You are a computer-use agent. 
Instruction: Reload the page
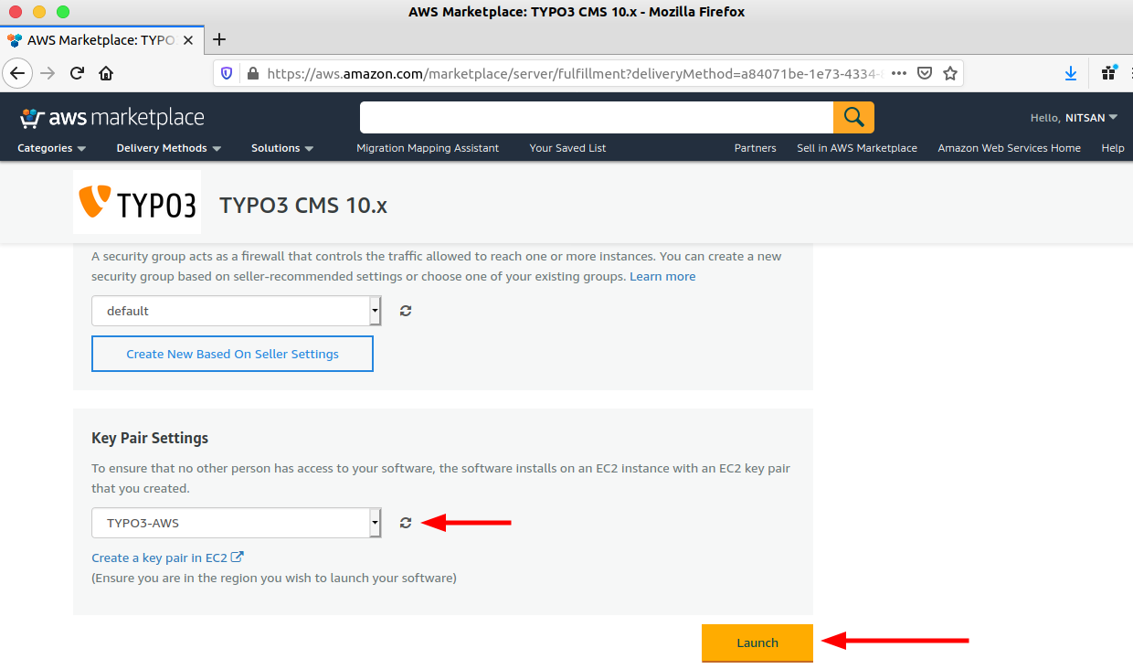tap(77, 72)
